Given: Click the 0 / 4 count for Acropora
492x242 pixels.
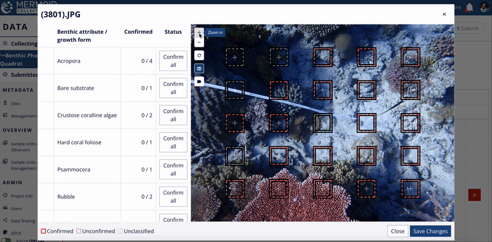Looking at the screenshot, I should tap(147, 61).
